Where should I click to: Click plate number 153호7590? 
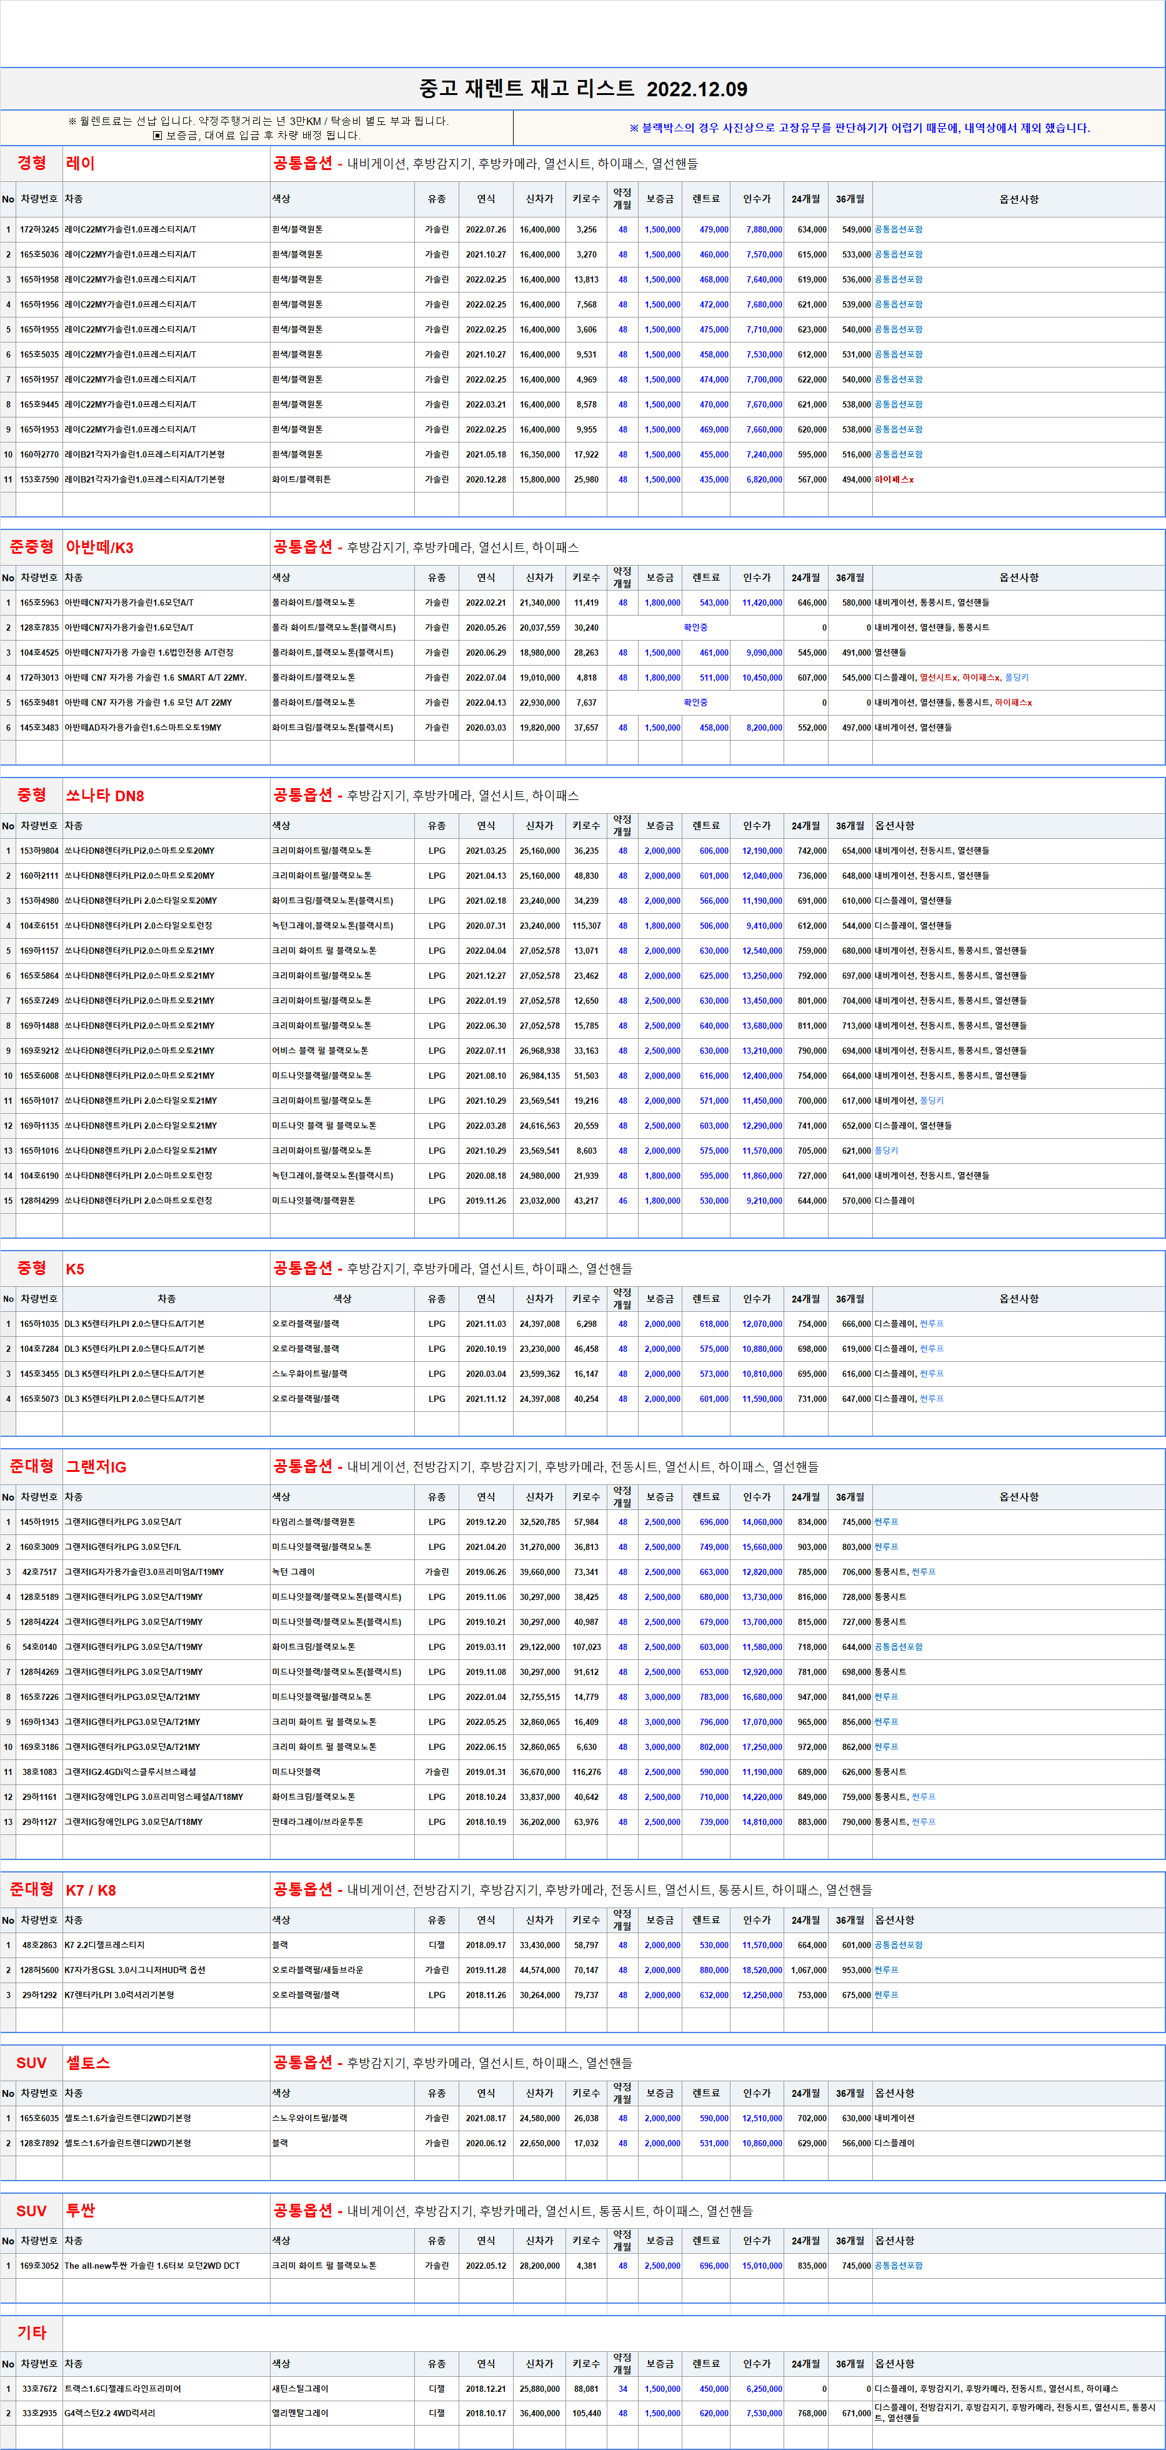[x=39, y=479]
